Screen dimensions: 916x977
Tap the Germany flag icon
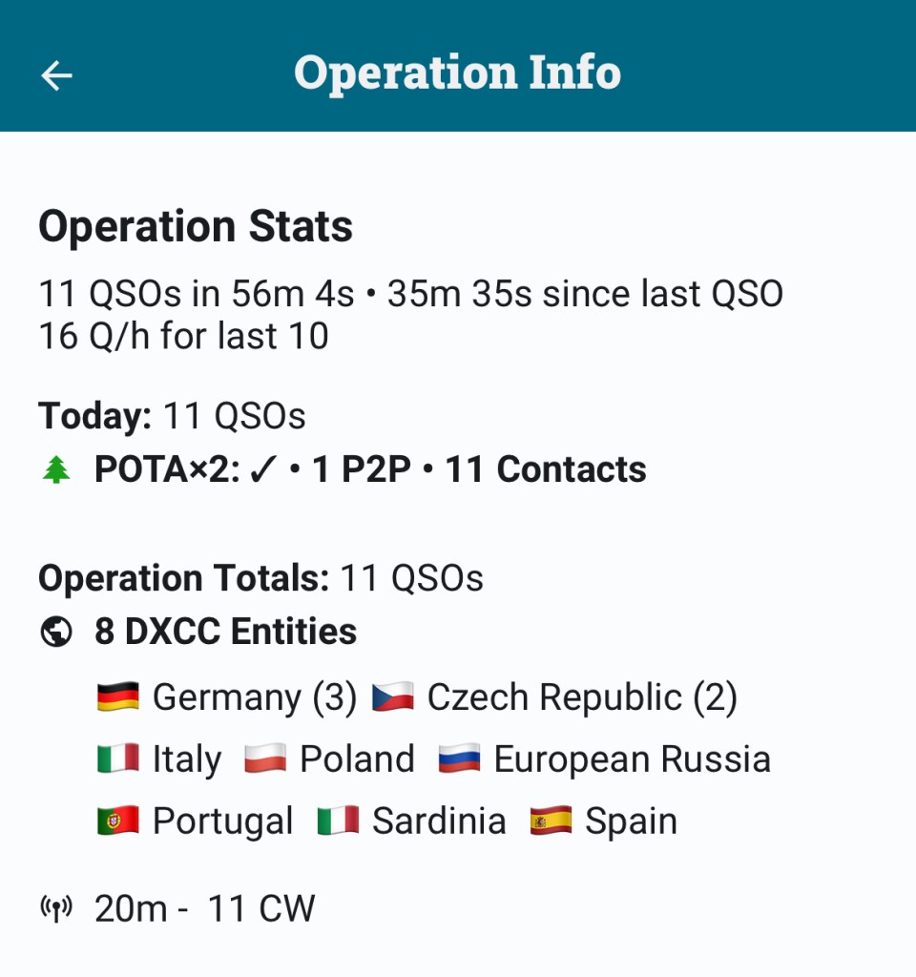(118, 697)
